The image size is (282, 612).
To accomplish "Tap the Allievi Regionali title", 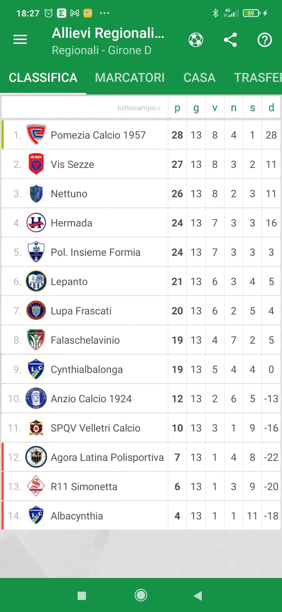I will pyautogui.click(x=108, y=34).
